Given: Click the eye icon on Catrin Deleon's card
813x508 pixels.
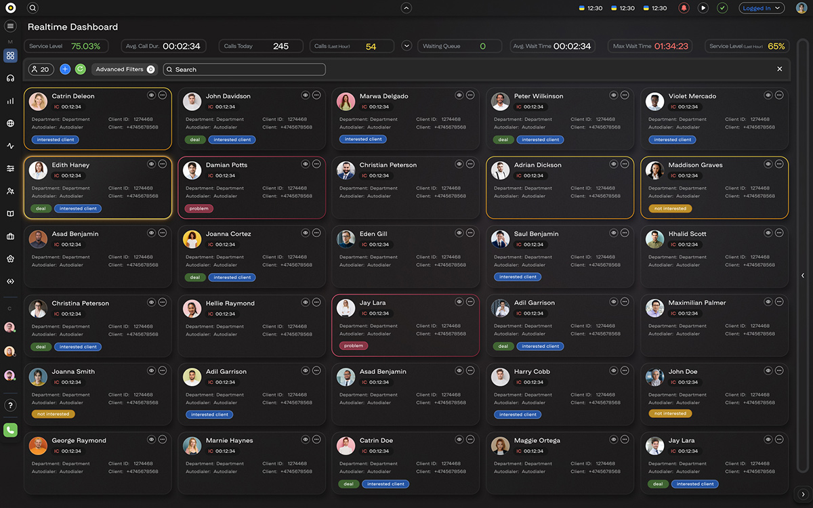Looking at the screenshot, I should [151, 96].
